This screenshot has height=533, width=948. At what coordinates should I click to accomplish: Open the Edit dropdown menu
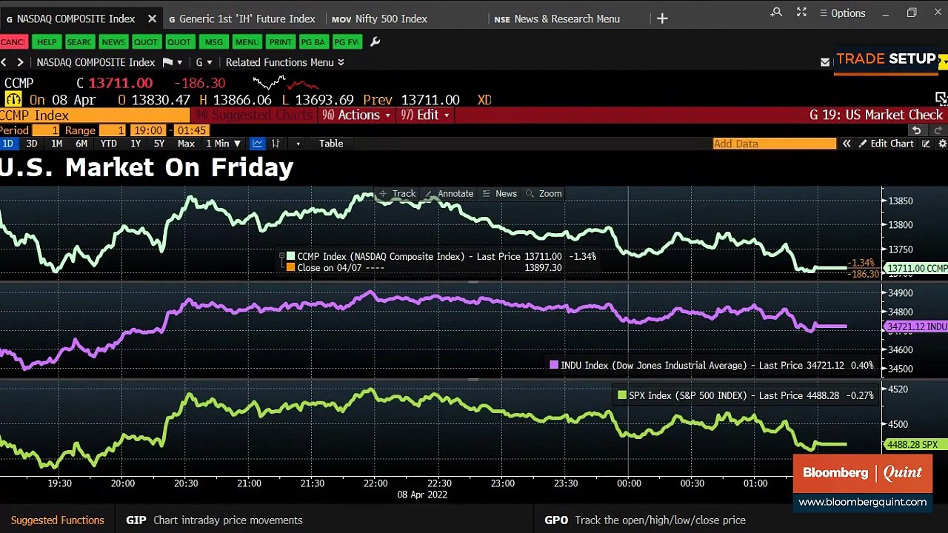point(426,115)
